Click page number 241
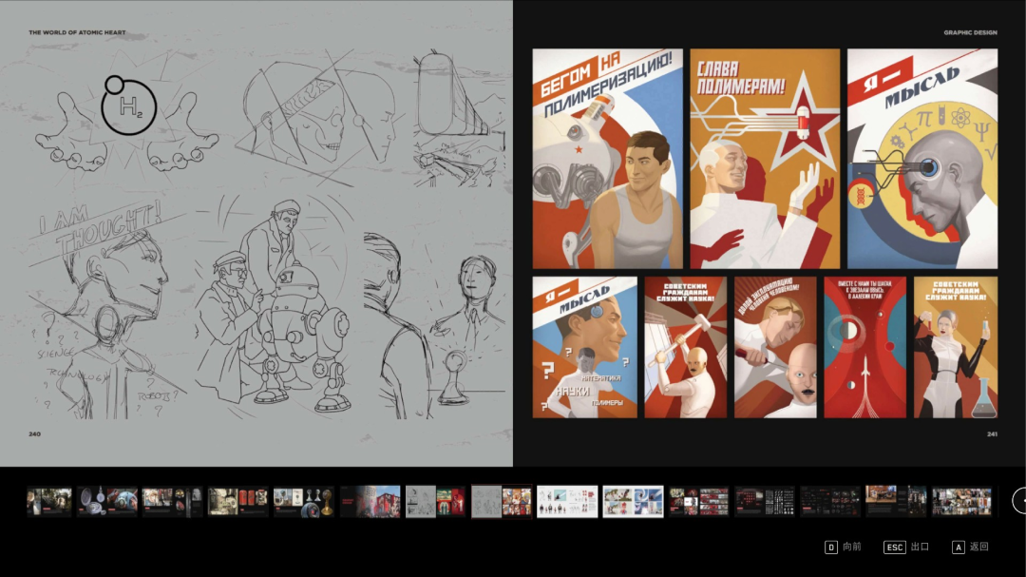1026x577 pixels. click(x=992, y=433)
